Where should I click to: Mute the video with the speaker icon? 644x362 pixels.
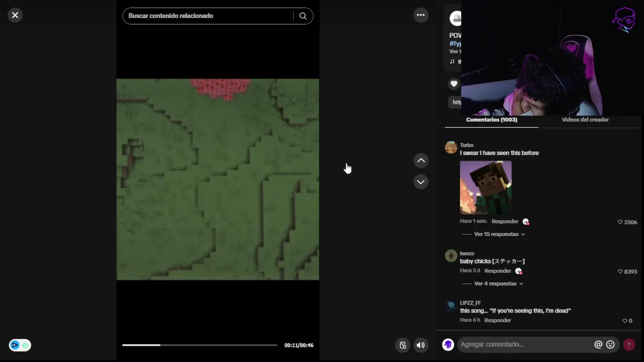421,345
